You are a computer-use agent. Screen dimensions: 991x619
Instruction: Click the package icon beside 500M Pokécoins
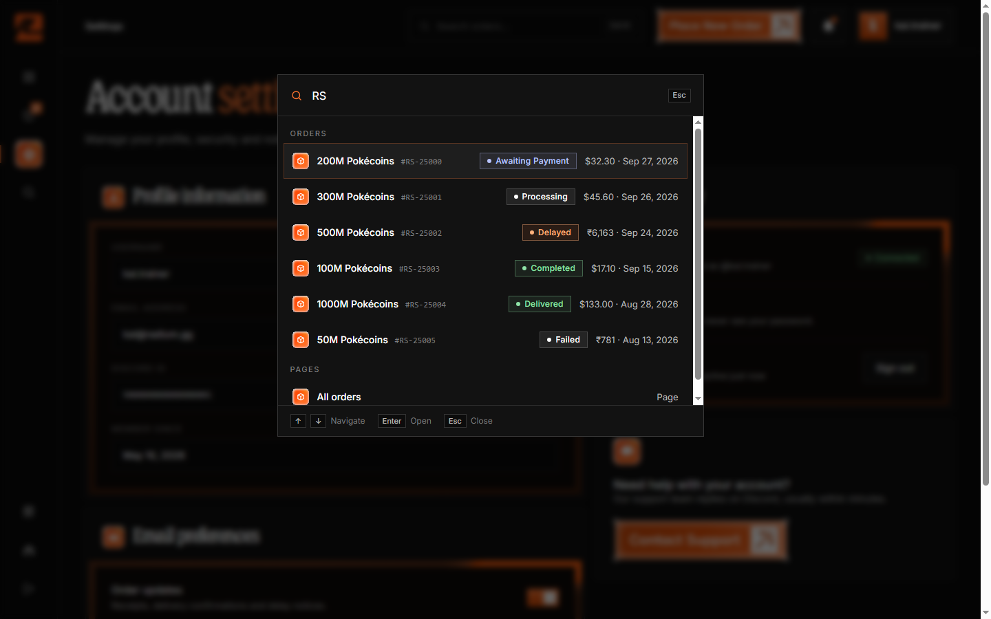coord(301,232)
